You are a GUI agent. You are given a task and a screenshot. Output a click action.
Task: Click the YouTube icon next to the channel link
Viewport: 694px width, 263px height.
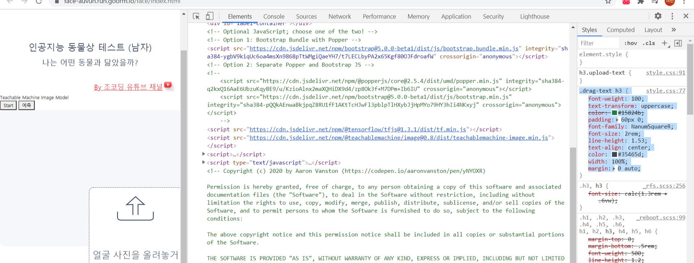168,85
